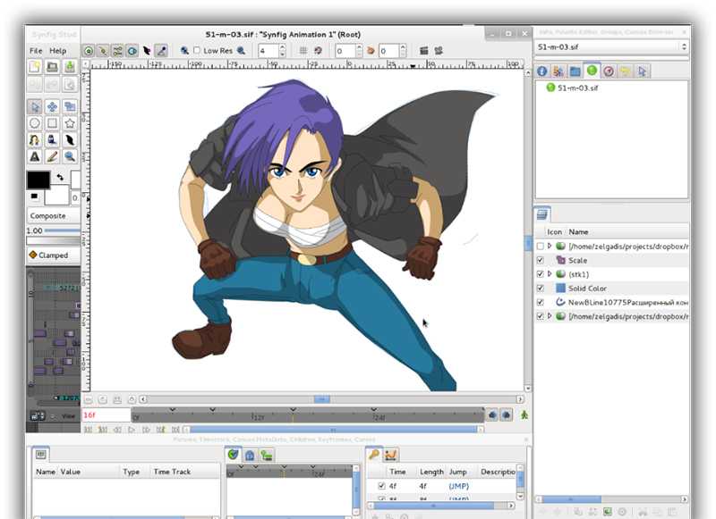Viewport: 716px width, 519px height.
Task: Click the Open file icon in toolbox
Action: pos(52,67)
